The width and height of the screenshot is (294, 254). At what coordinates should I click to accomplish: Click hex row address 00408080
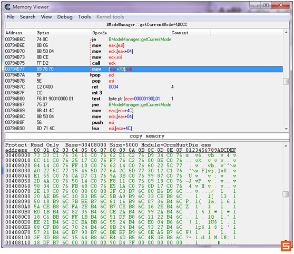coord(18,197)
